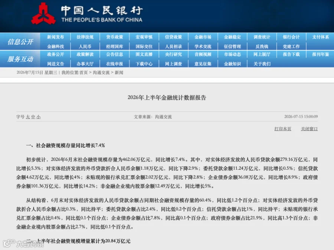
Task: Go to 人员招录 section
Action: [x=173, y=46]
